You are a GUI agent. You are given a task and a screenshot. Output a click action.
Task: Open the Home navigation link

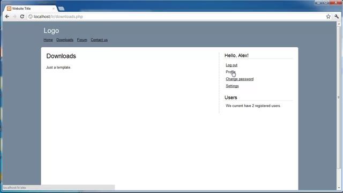tap(48, 40)
